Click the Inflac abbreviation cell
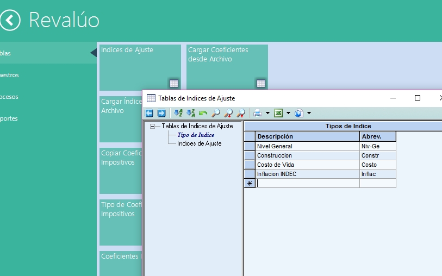The height and width of the screenshot is (276, 442). (378, 174)
